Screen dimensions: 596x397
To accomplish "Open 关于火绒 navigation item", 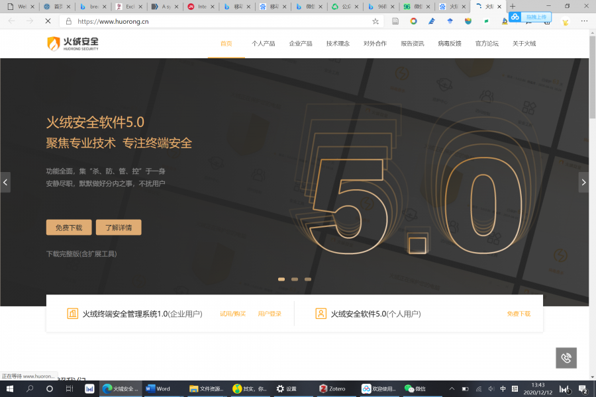I will click(x=524, y=44).
